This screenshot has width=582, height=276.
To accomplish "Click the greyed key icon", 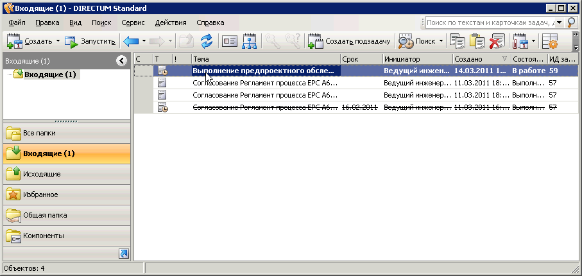I will click(271, 41).
